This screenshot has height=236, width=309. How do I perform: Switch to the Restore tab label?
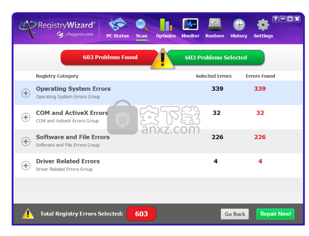click(x=215, y=36)
